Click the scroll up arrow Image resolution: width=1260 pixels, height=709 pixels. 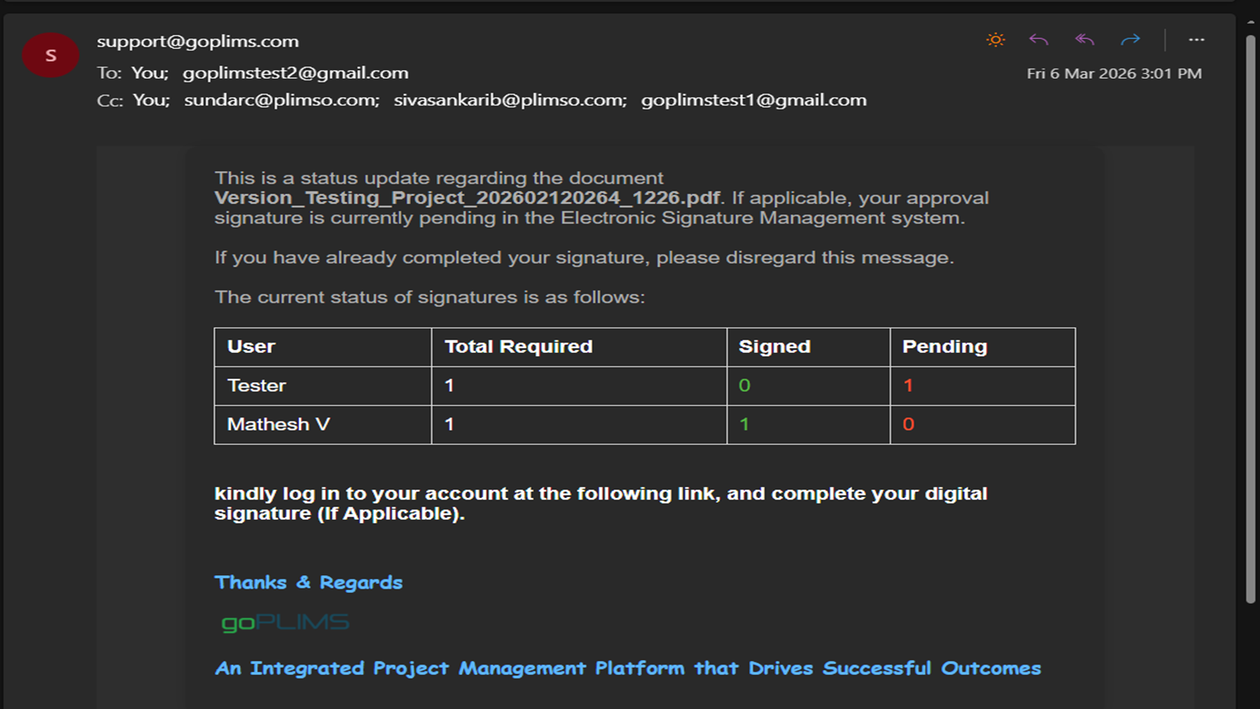coord(1250,22)
